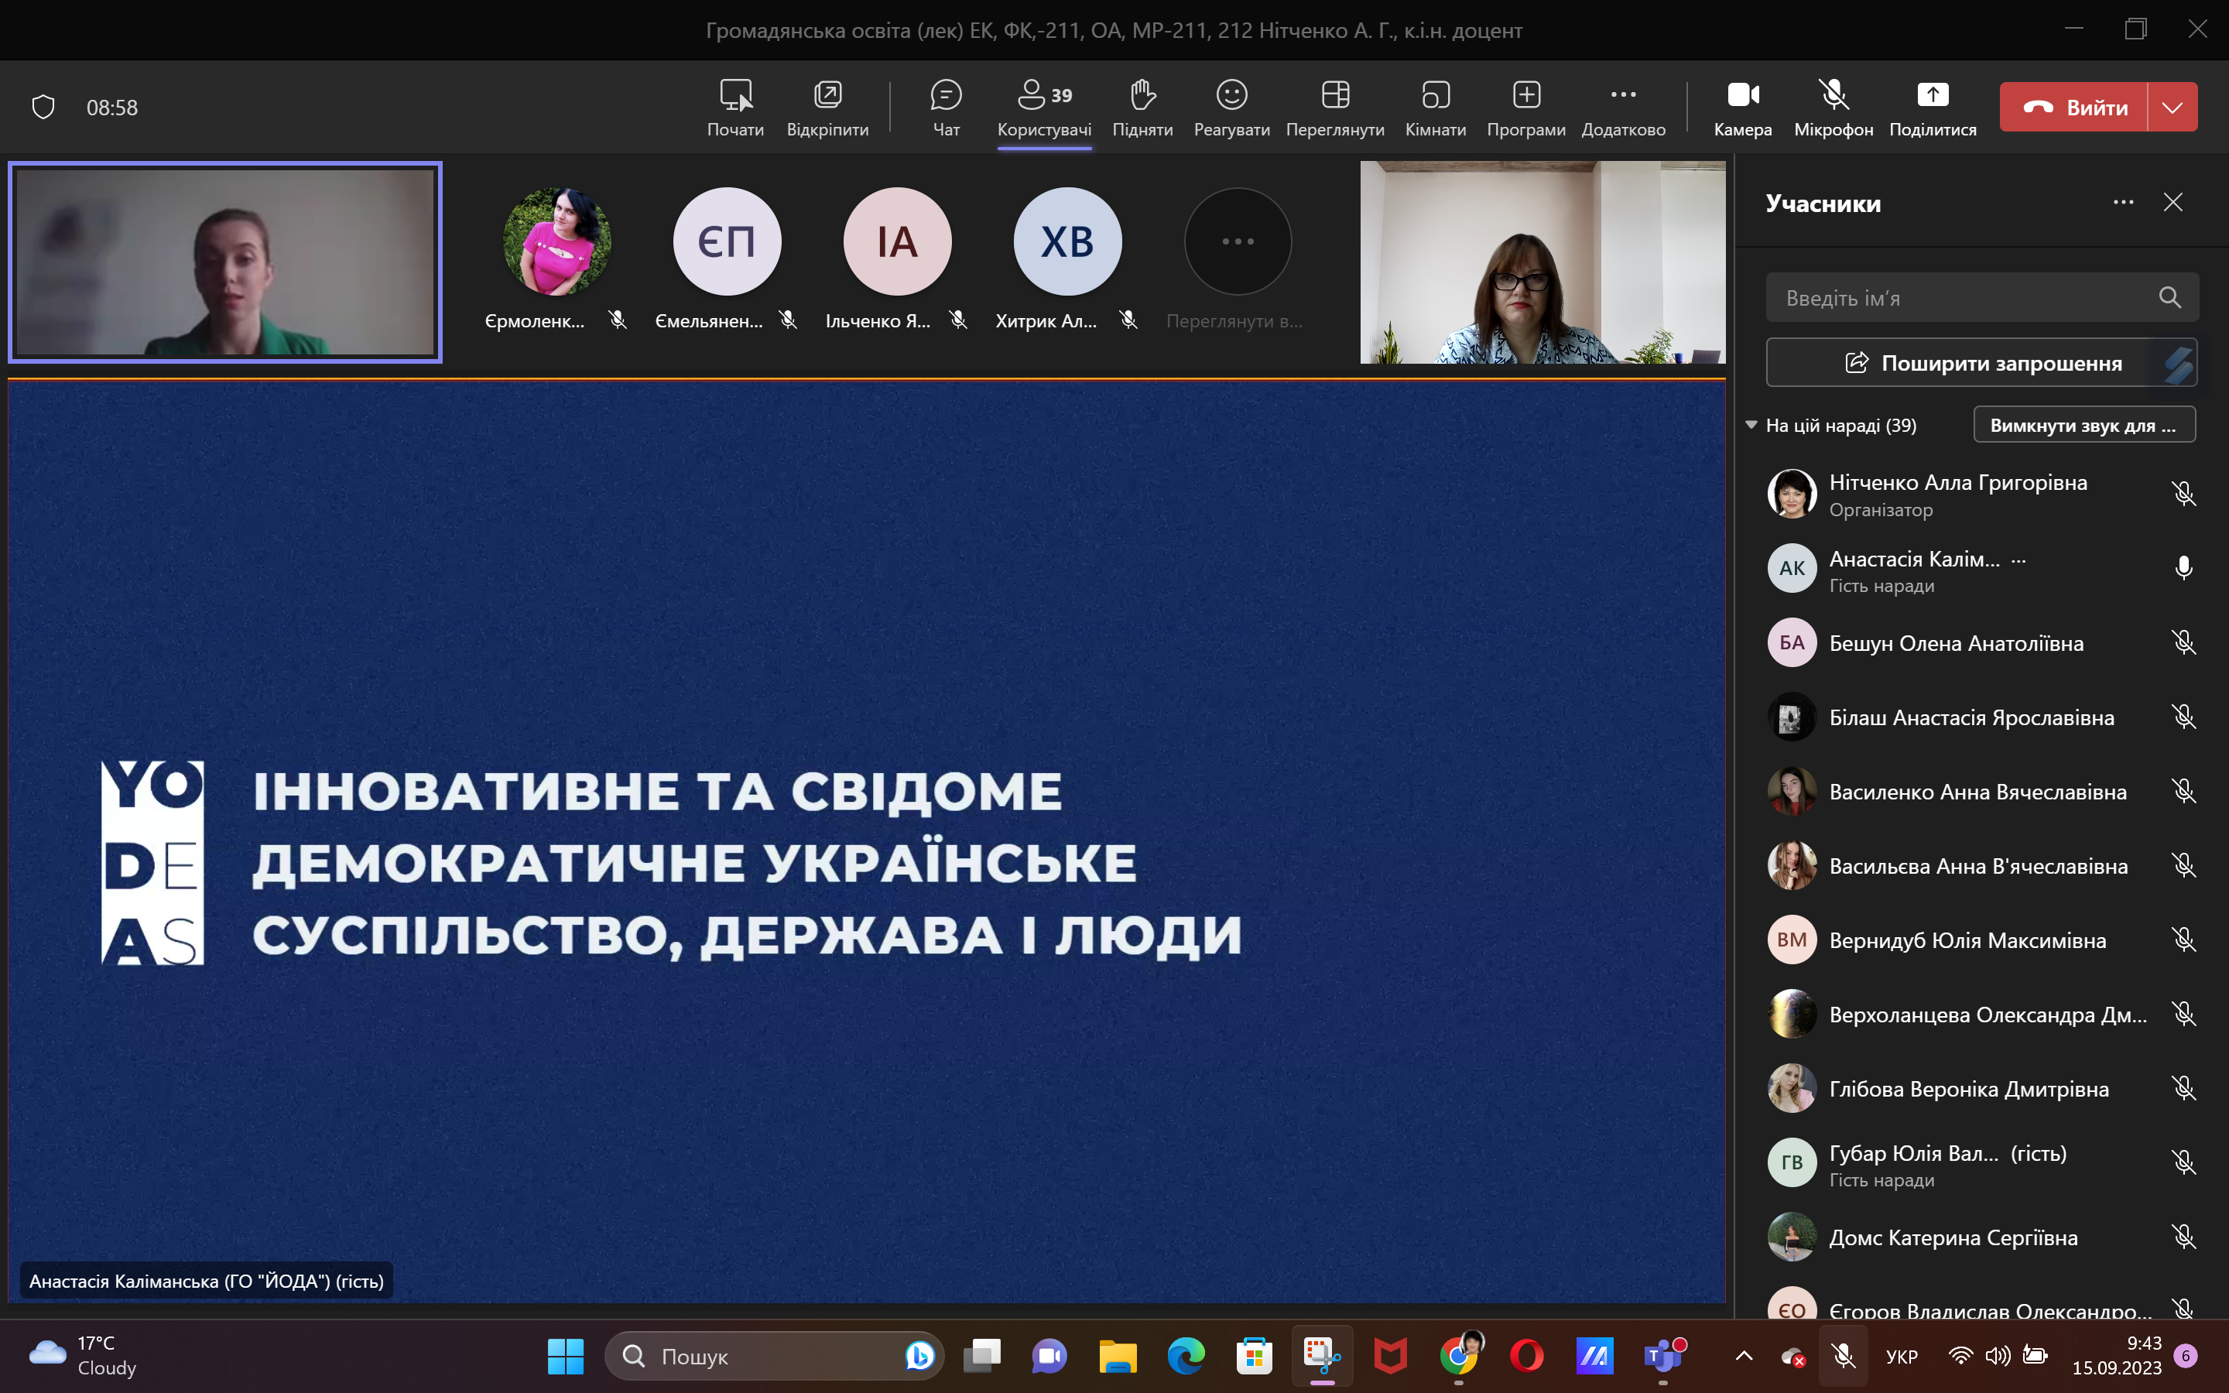The height and width of the screenshot is (1393, 2229).
Task: Open the Reactions (Реагувати) smiley icon
Action: point(1231,95)
